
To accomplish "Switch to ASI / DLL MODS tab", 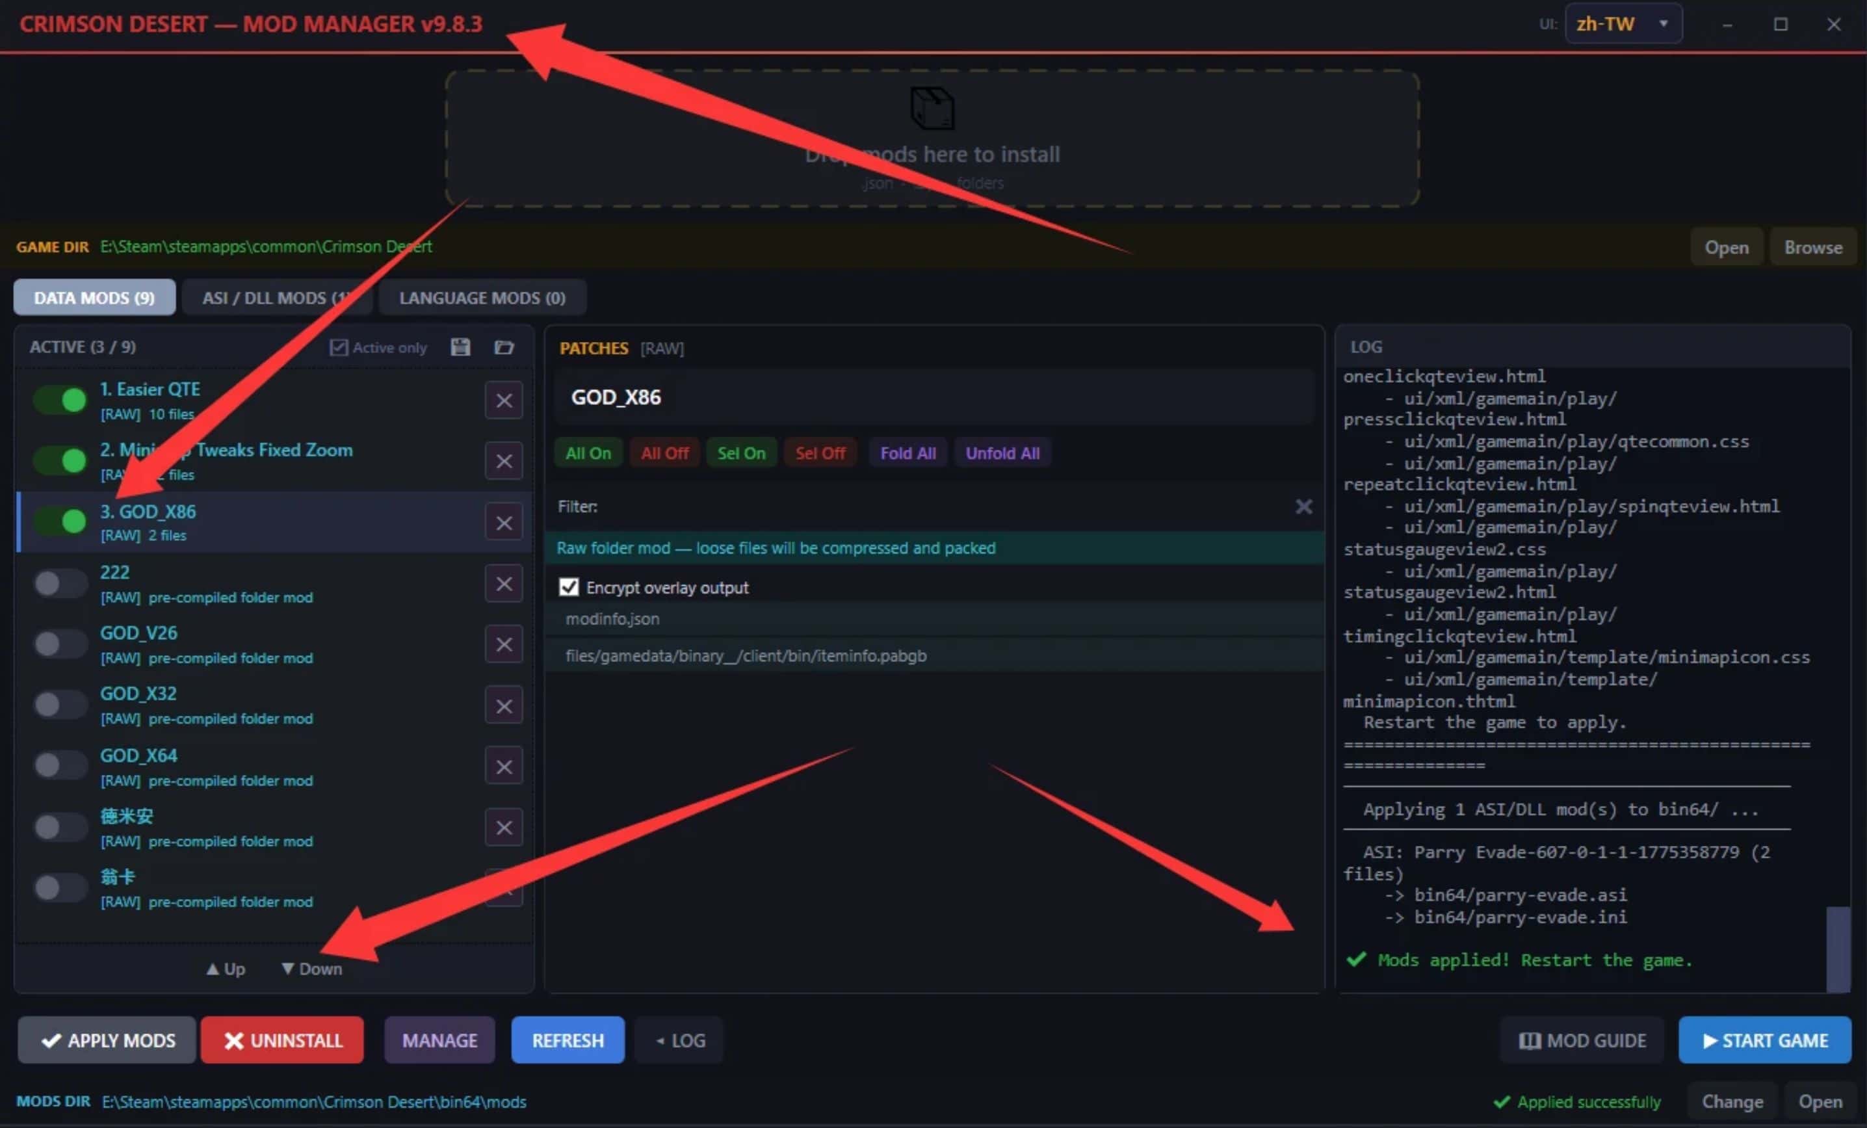I will click(276, 298).
